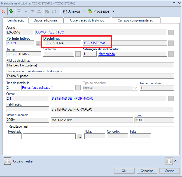Click Matriz curricular 2009/1 code field
The image size is (182, 177).
pyautogui.click(x=28, y=120)
